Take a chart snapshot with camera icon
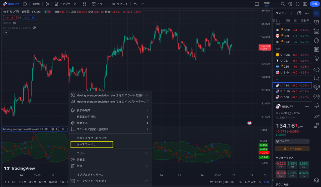 (x=305, y=4)
